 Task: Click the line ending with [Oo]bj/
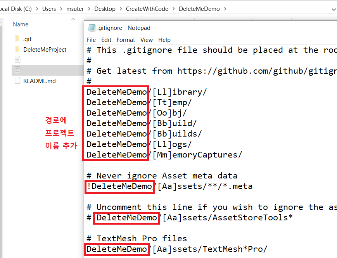pos(136,113)
